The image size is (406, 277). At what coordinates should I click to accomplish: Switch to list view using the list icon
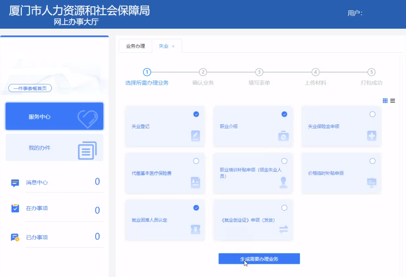point(392,101)
